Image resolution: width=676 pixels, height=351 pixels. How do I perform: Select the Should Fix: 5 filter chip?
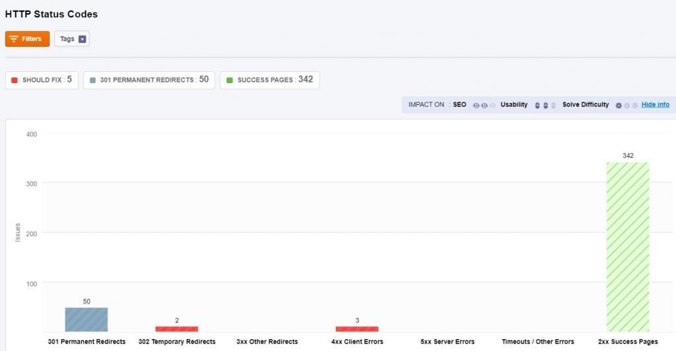(x=42, y=80)
